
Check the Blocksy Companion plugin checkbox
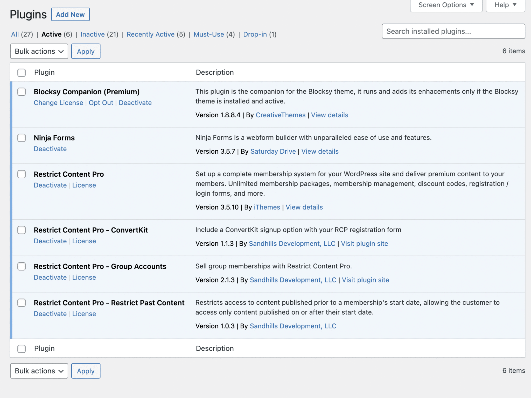click(x=22, y=92)
